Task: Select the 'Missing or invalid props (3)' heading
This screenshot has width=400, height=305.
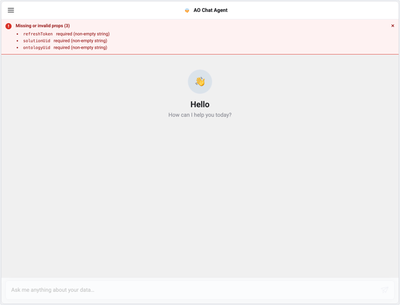Action: (43, 26)
